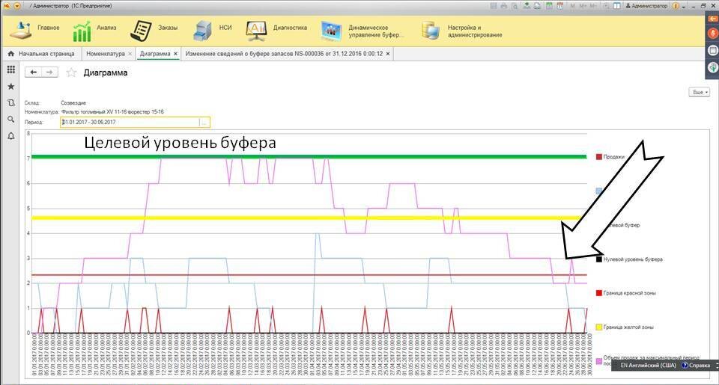
Task: Click the print preview icon in title bar
Action: point(515,6)
